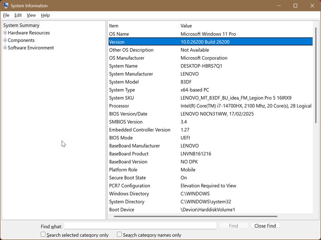Select the Boot Device row
Screen dimensions: 321x240
211,210
